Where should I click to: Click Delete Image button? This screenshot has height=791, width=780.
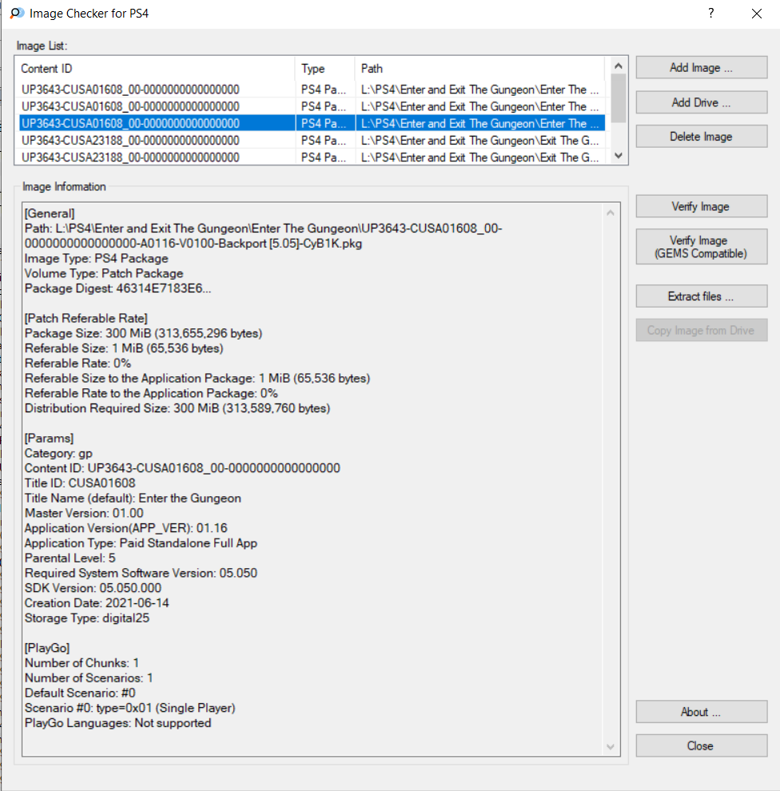coord(701,137)
